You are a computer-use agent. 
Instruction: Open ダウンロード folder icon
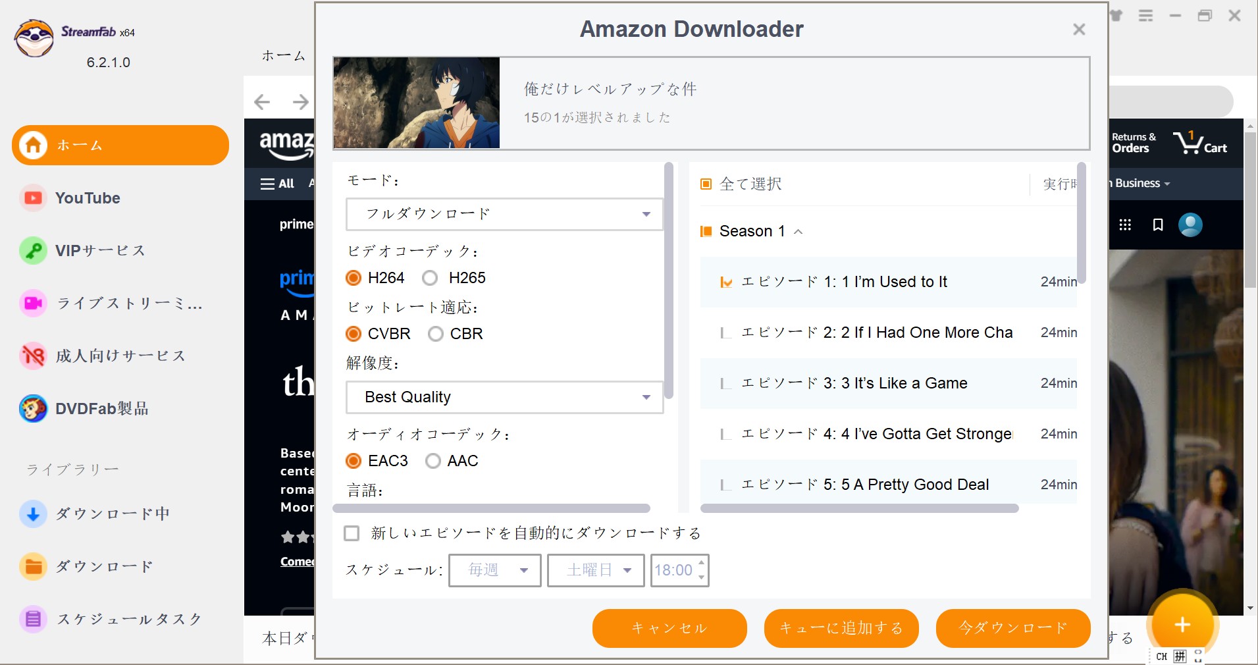pos(33,567)
